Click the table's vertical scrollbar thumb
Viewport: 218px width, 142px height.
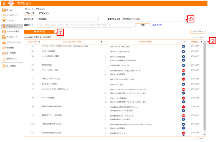[x=205, y=86]
